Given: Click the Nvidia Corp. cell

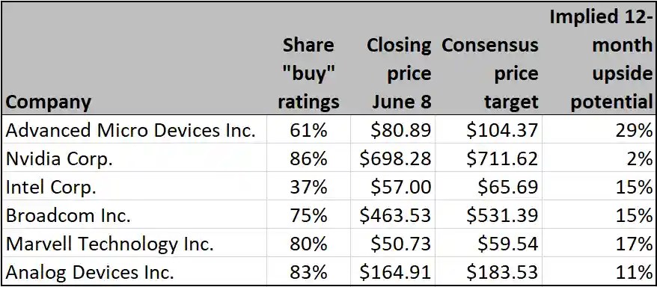Looking at the screenshot, I should point(134,158).
